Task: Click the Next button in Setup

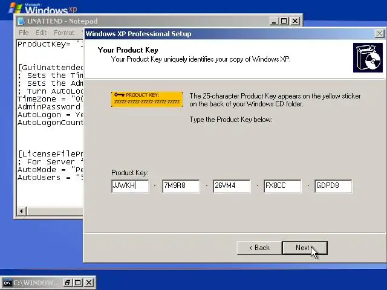Action: 305,248
